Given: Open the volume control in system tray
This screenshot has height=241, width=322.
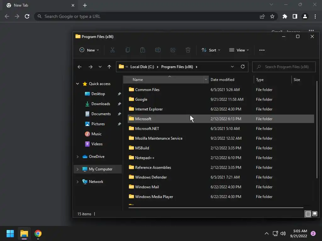Looking at the screenshot, I should (283, 233).
